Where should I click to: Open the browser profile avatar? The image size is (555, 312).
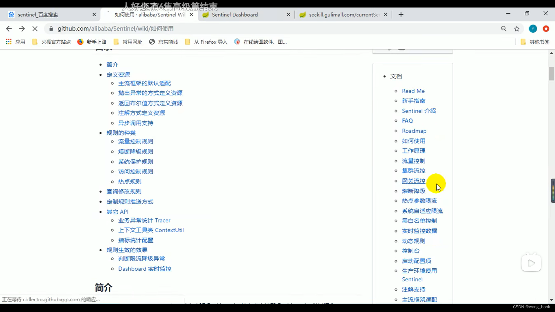tap(533, 29)
